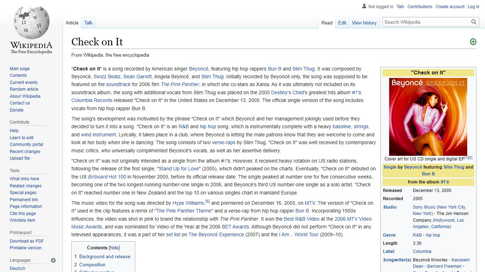Open The Beyoncé Experience link
This screenshot has height=272, width=485.
pyautogui.click(x=216, y=234)
